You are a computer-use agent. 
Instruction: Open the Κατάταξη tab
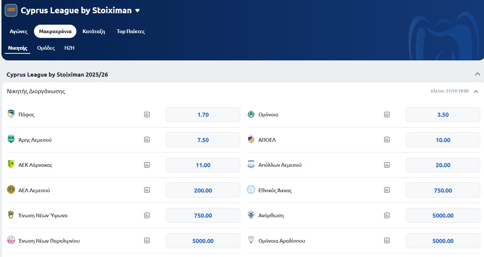(94, 31)
